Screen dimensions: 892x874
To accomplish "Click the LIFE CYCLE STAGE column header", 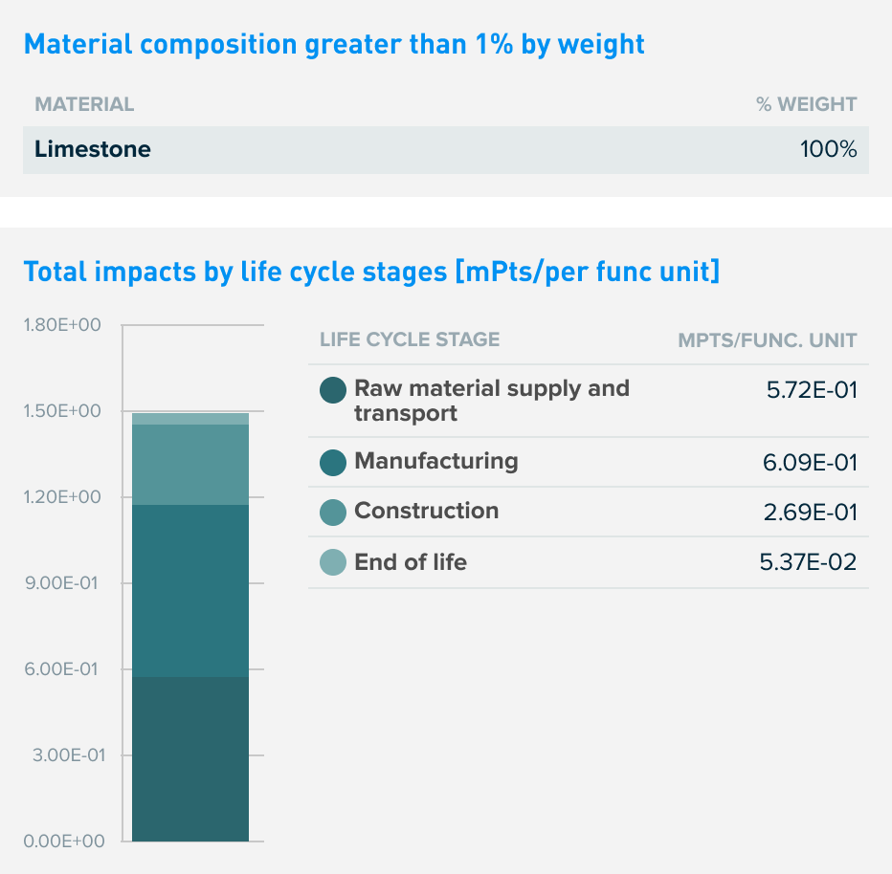I will tap(410, 339).
